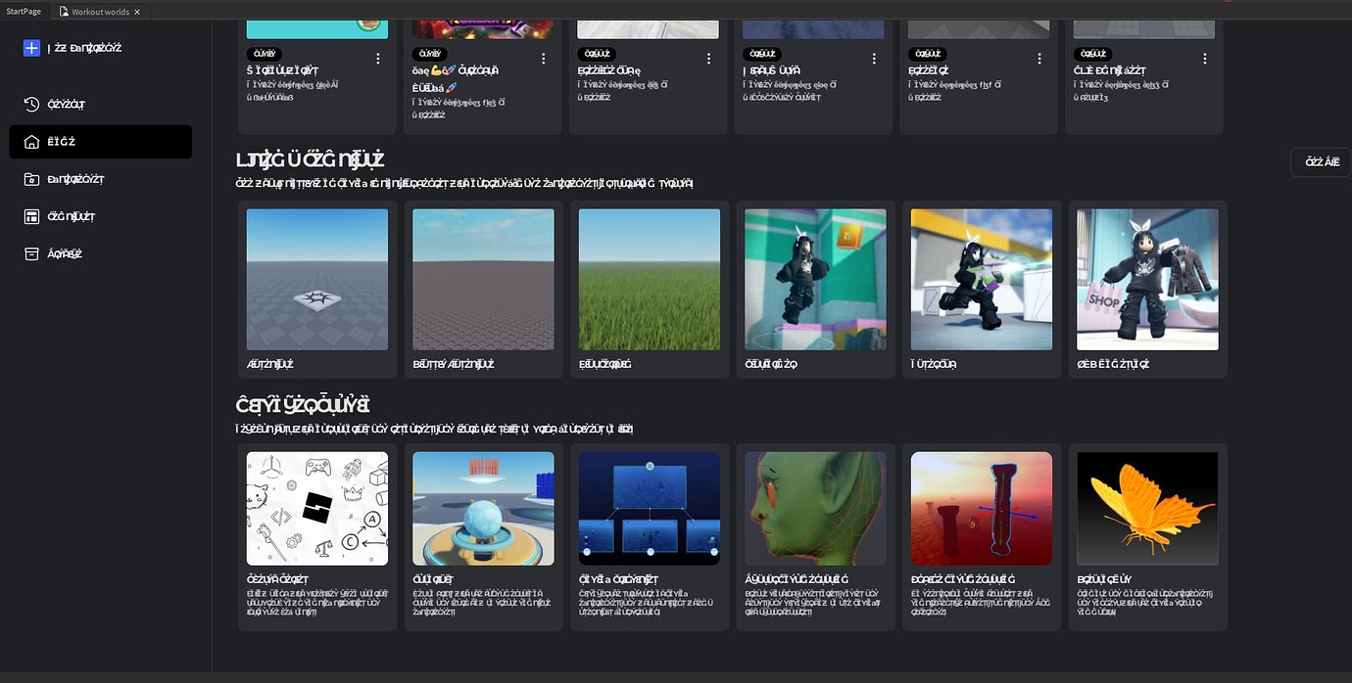Open the plain gray thumbnail experience card image

click(x=980, y=28)
